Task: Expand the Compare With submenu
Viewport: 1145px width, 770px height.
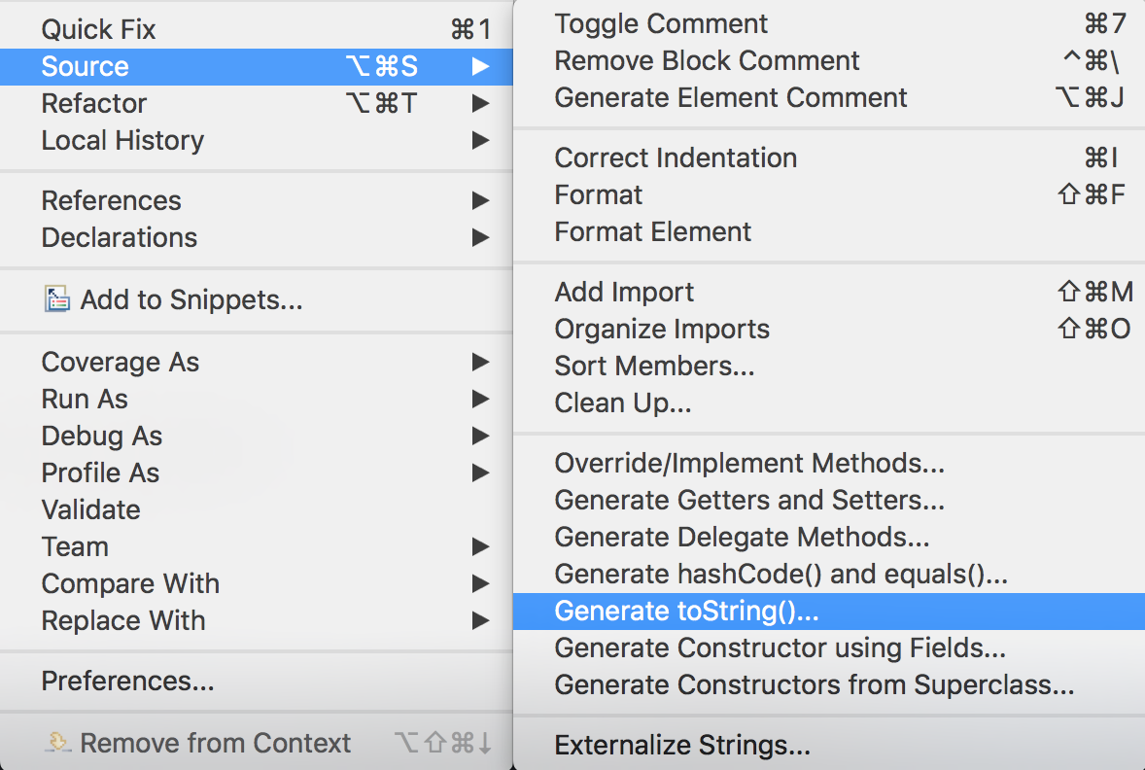Action: pos(481,583)
